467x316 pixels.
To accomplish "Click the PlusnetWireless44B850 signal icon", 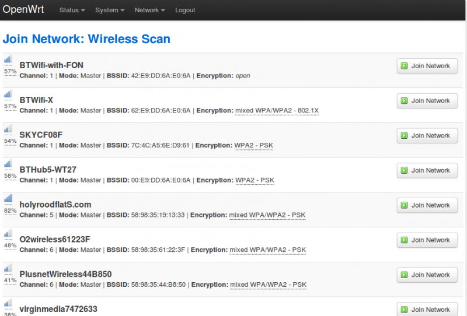I will click(8, 269).
